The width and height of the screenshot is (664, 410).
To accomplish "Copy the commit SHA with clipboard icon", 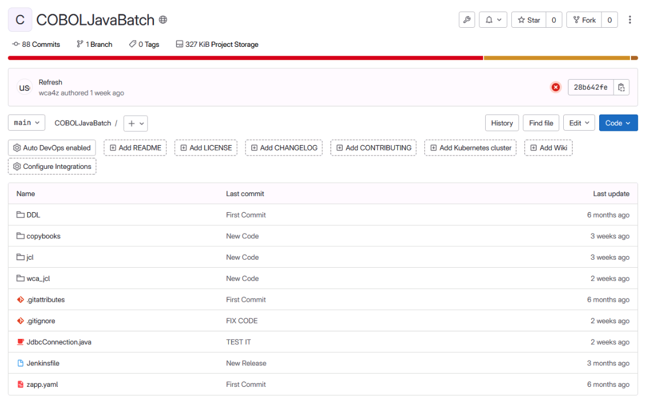I will coord(621,87).
